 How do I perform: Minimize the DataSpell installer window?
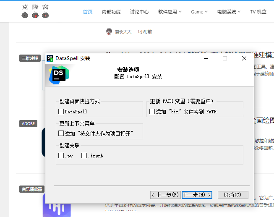pos(206,58)
